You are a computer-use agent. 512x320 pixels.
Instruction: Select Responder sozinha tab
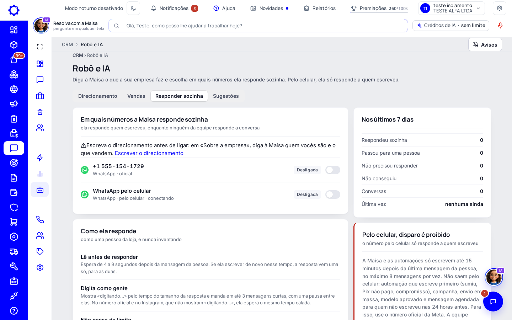click(x=179, y=96)
